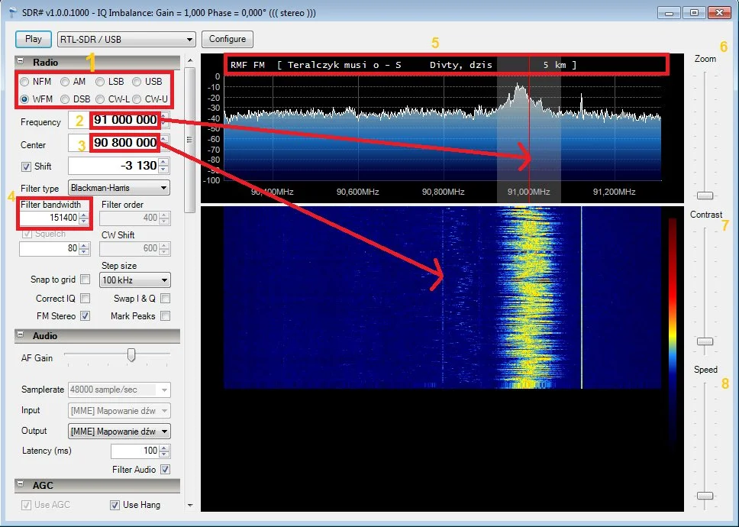739x527 pixels.
Task: Choose the AM radio mode
Action: click(66, 82)
